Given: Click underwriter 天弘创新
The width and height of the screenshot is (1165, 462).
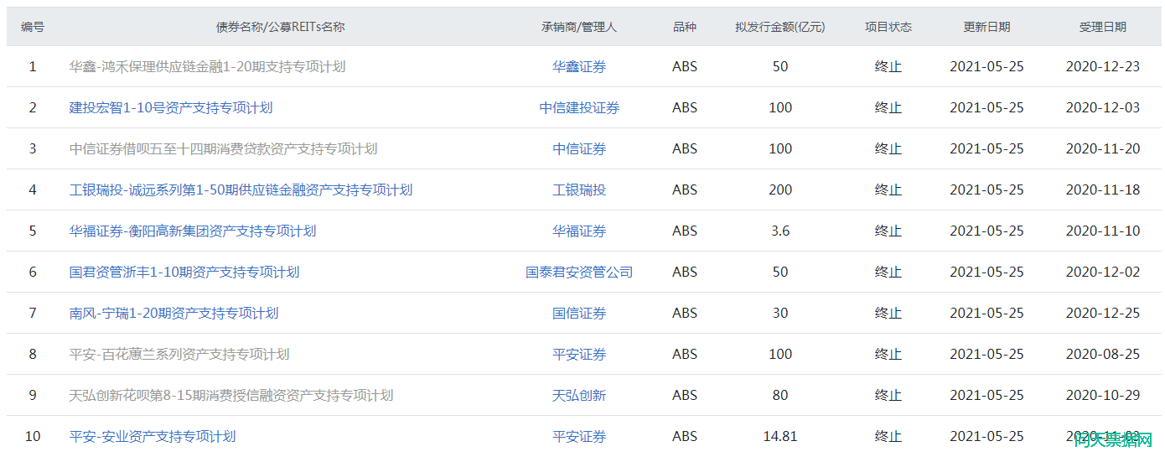Looking at the screenshot, I should pos(579,395).
